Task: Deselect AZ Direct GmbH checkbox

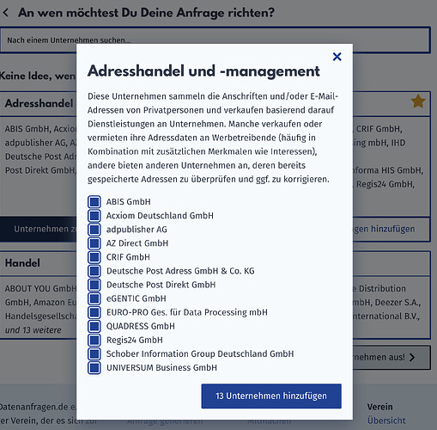Action: [94, 243]
